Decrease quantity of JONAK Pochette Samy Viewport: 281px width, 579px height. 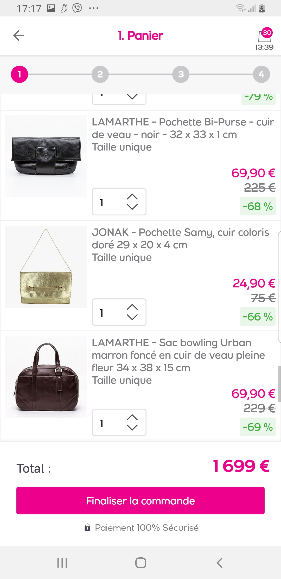[132, 317]
